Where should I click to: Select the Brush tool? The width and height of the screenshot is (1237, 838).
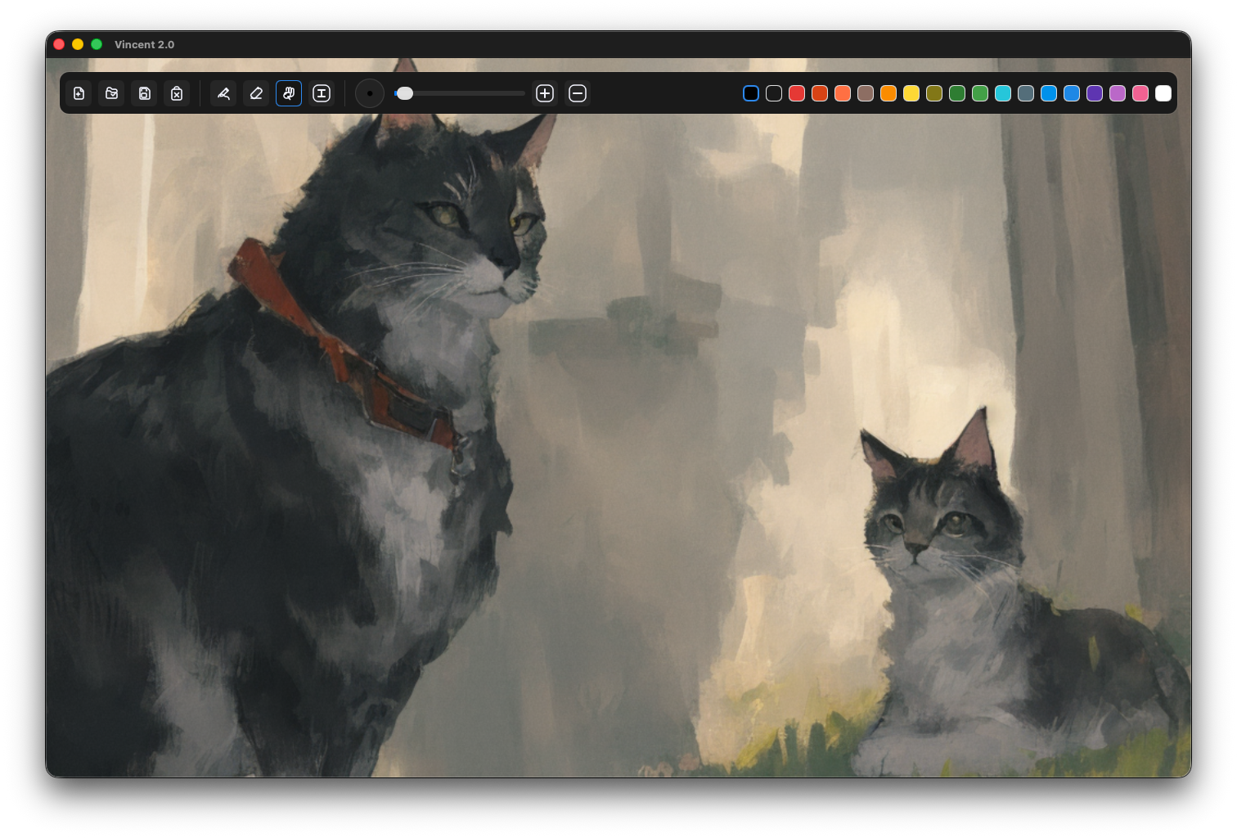click(x=223, y=93)
